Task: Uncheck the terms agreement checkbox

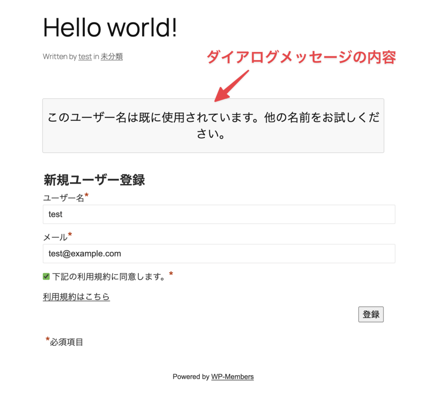Action: [46, 276]
